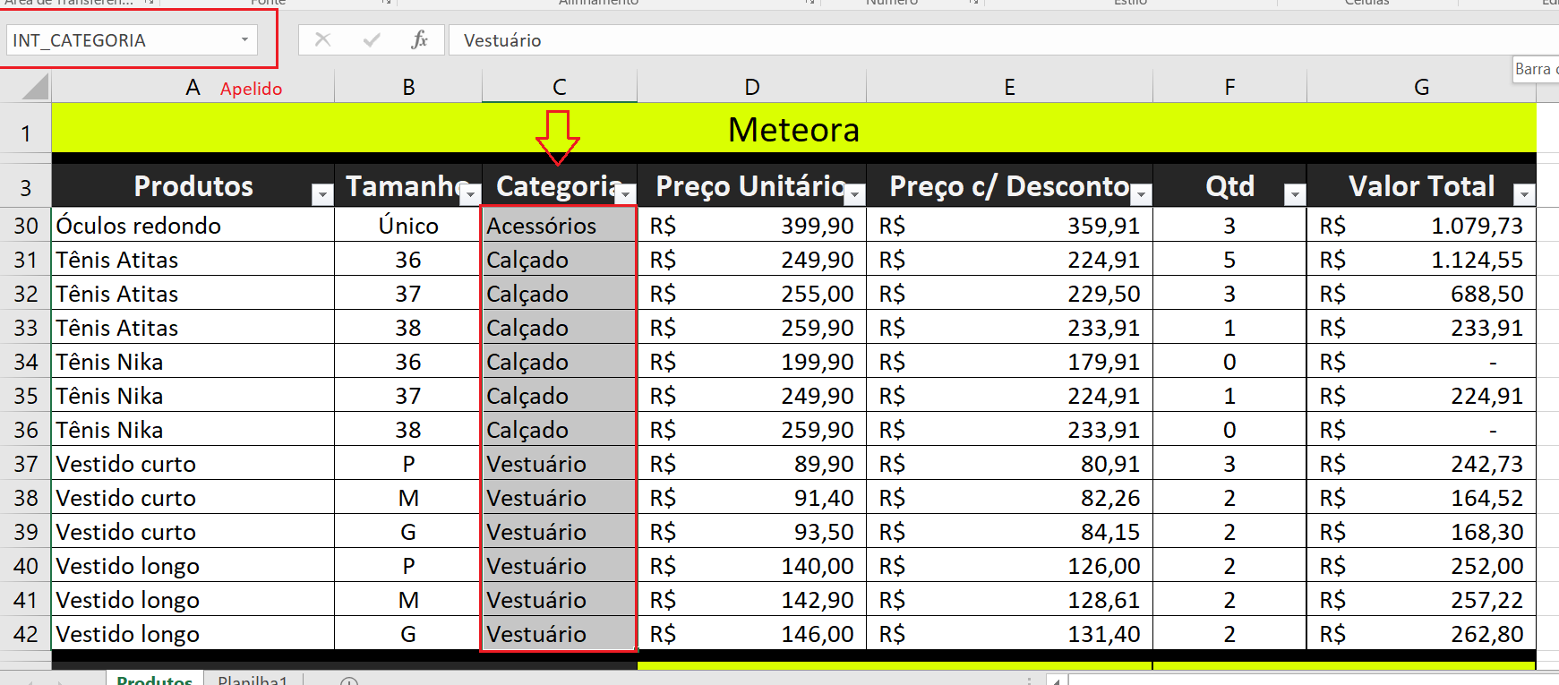Open the Qtd column filter dropdown
Viewport: 1559px width, 685px height.
[1295, 194]
